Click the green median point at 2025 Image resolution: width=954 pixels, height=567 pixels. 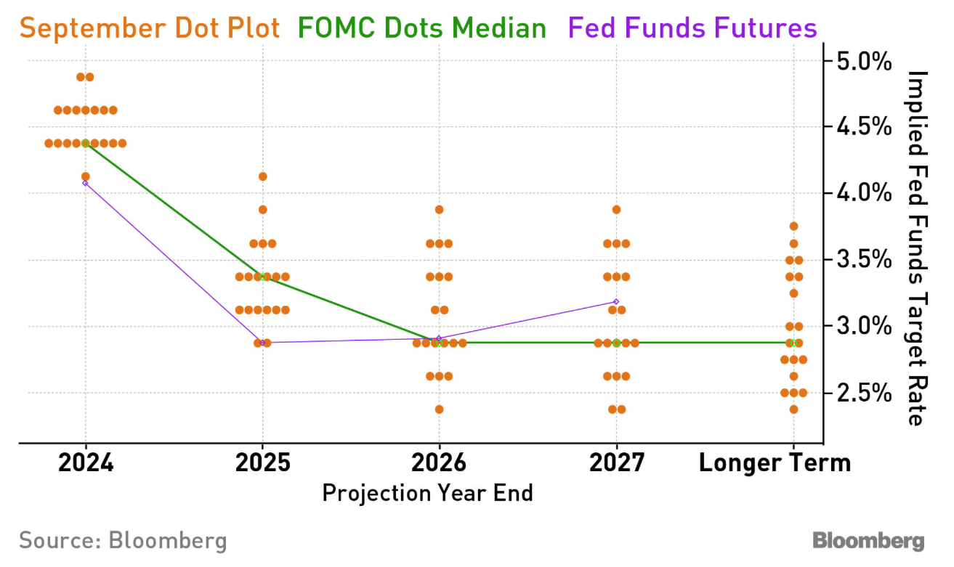[x=262, y=277]
